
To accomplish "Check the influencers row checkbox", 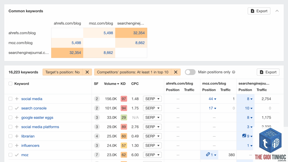I will [10, 145].
